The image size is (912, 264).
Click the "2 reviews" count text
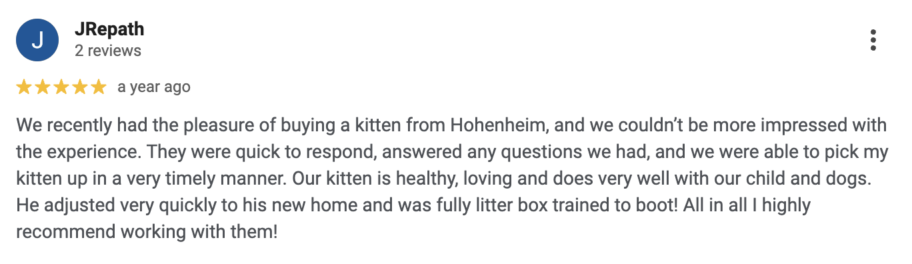click(x=108, y=51)
